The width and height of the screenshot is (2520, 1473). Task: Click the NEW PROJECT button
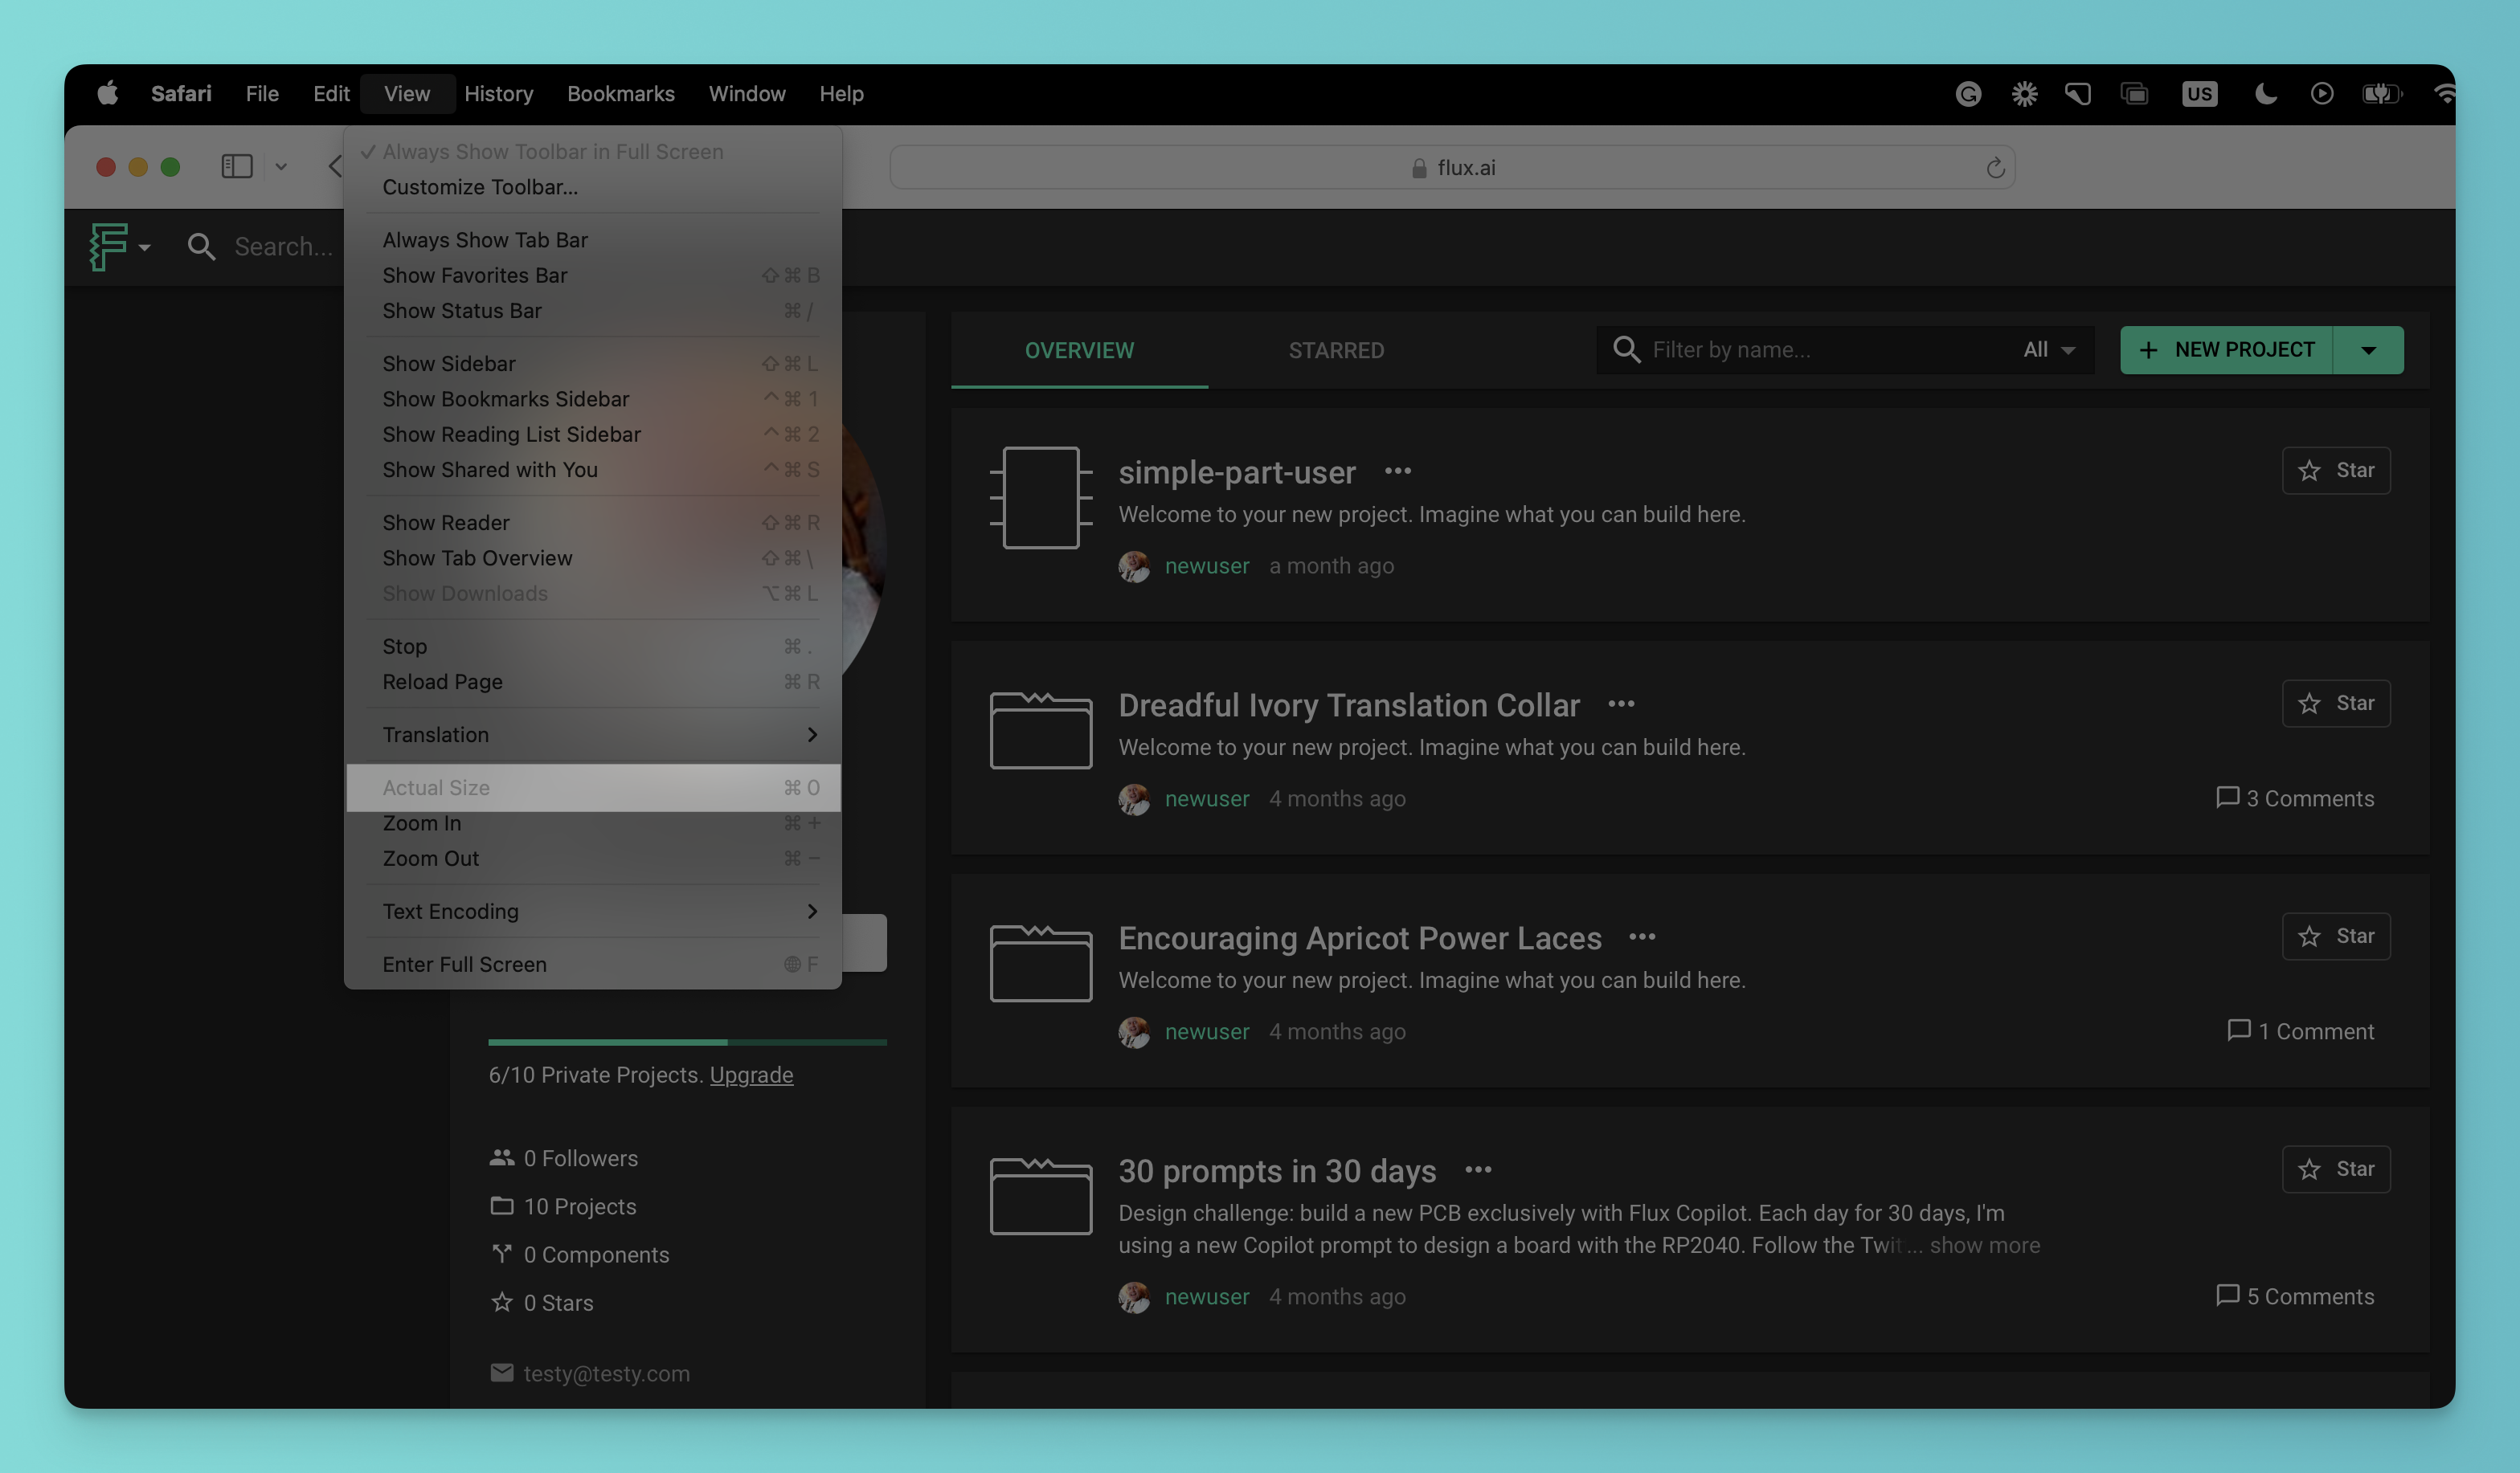click(x=2226, y=349)
